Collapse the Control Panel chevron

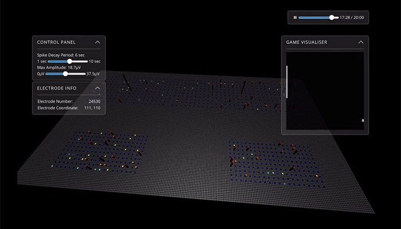97,42
